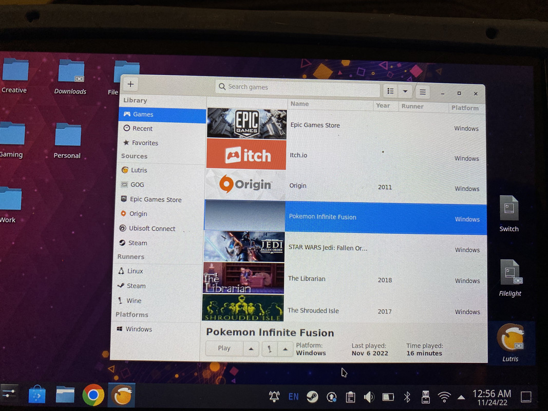This screenshot has width=548, height=411.
Task: Expand the arrow beside Play button
Action: [251, 349]
